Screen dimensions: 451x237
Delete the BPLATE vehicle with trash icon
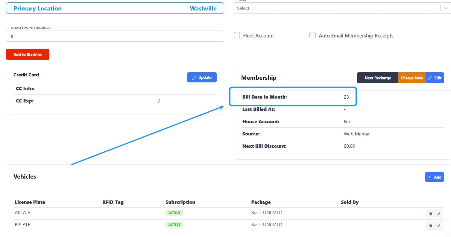[431, 226]
